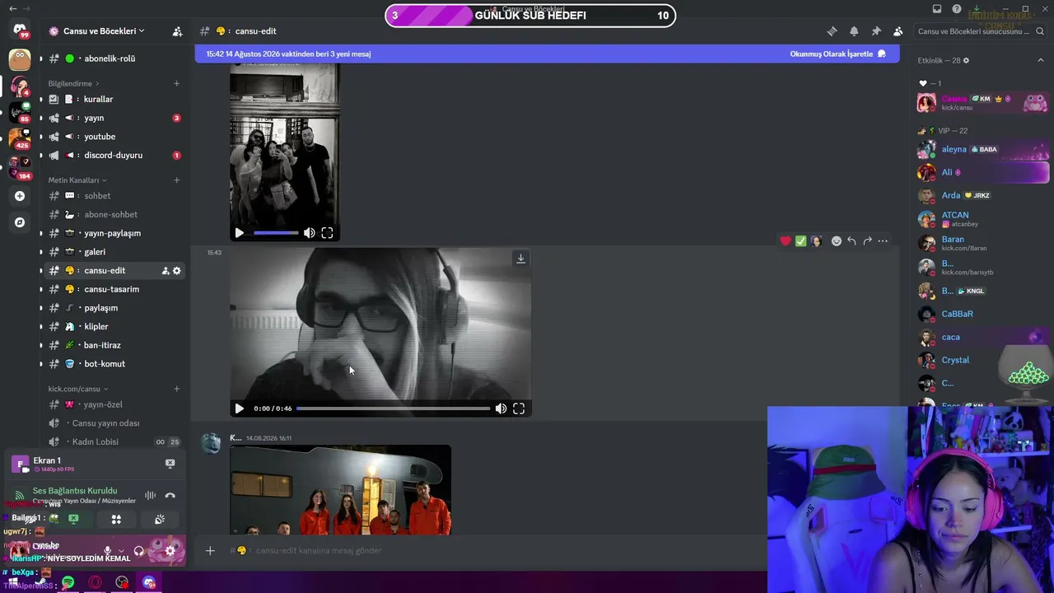Add a new server
The image size is (1054, 593).
point(20,196)
